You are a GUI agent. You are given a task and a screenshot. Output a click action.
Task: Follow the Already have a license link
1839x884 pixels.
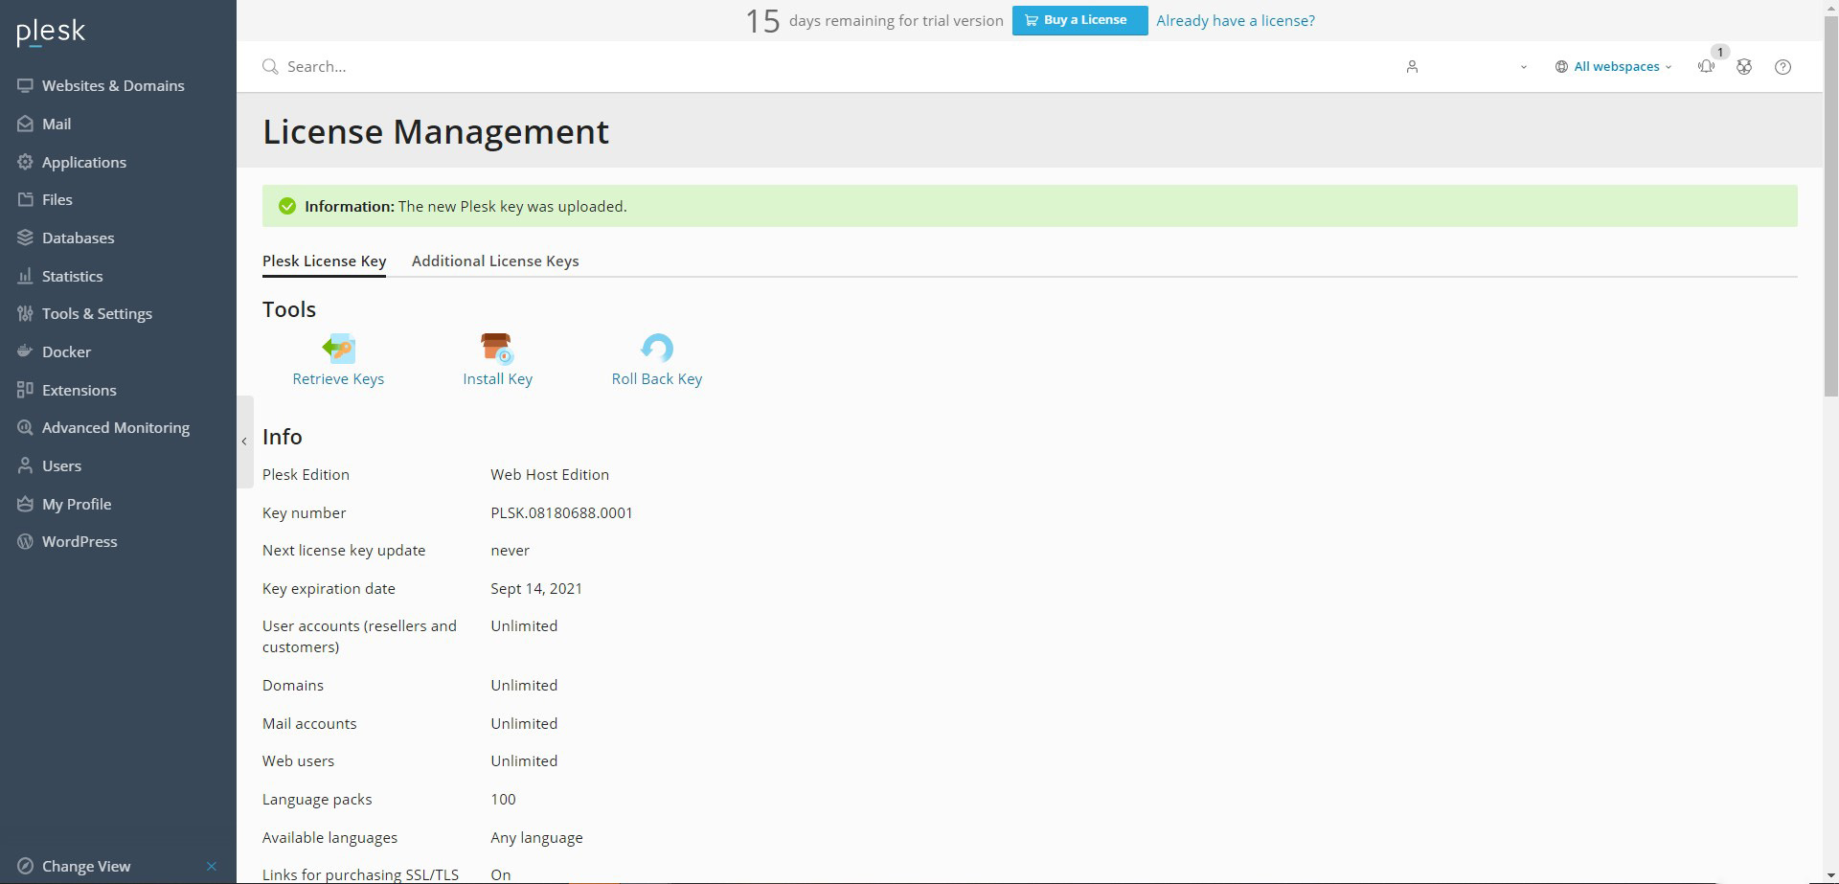(1235, 20)
